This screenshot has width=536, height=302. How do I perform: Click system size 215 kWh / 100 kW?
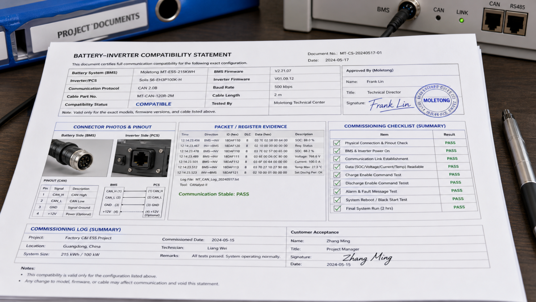pos(80,254)
